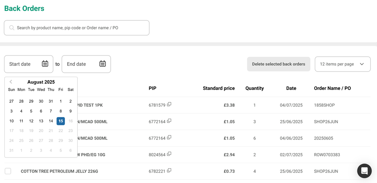Choose July 28 in the calendar
The width and height of the screenshot is (377, 183).
[21, 101]
